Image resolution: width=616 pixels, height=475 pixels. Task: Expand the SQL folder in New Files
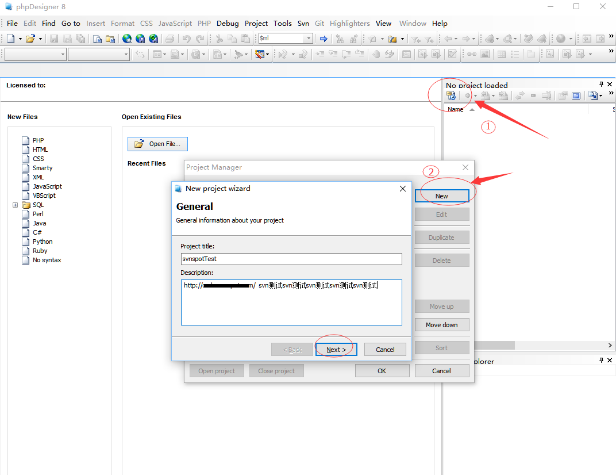[x=16, y=205]
